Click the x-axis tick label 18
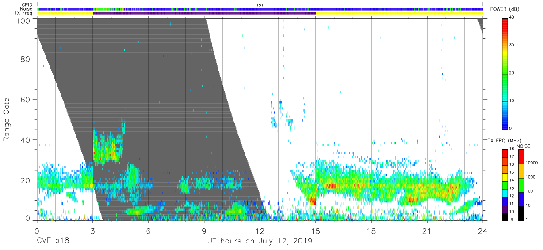543x250 pixels. point(371,231)
